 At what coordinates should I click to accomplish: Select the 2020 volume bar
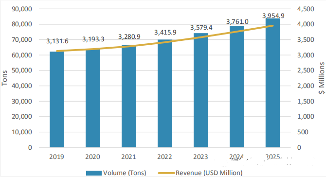(x=93, y=98)
